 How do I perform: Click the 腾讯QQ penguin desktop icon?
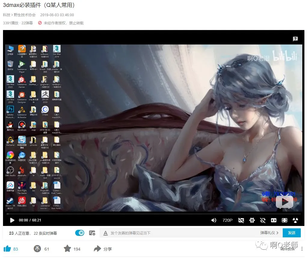[11, 126]
